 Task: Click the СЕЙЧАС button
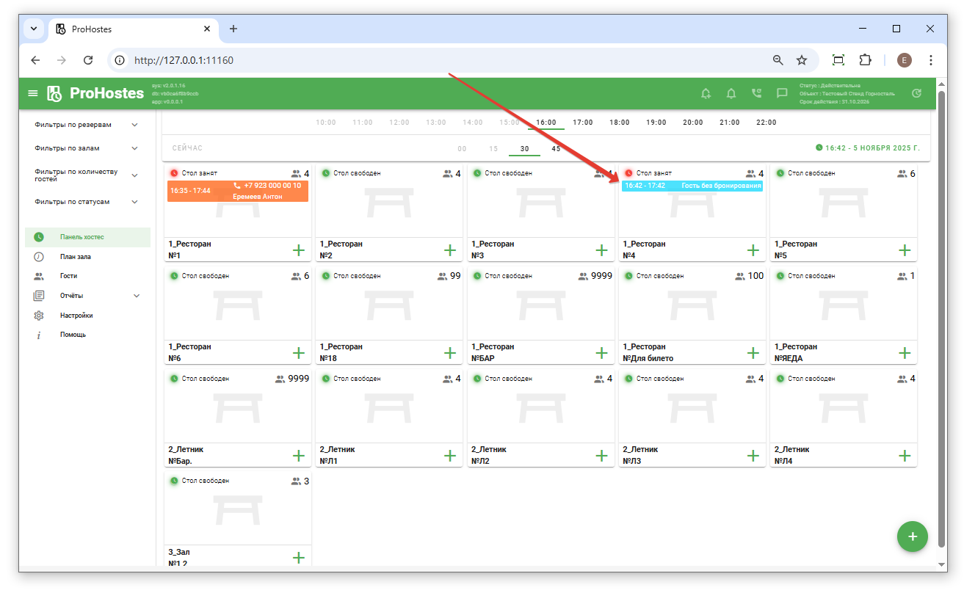click(187, 148)
